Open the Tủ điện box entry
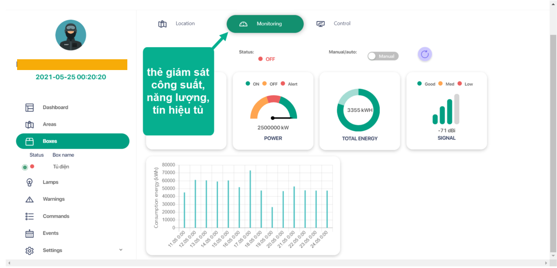557x268 pixels. click(61, 167)
